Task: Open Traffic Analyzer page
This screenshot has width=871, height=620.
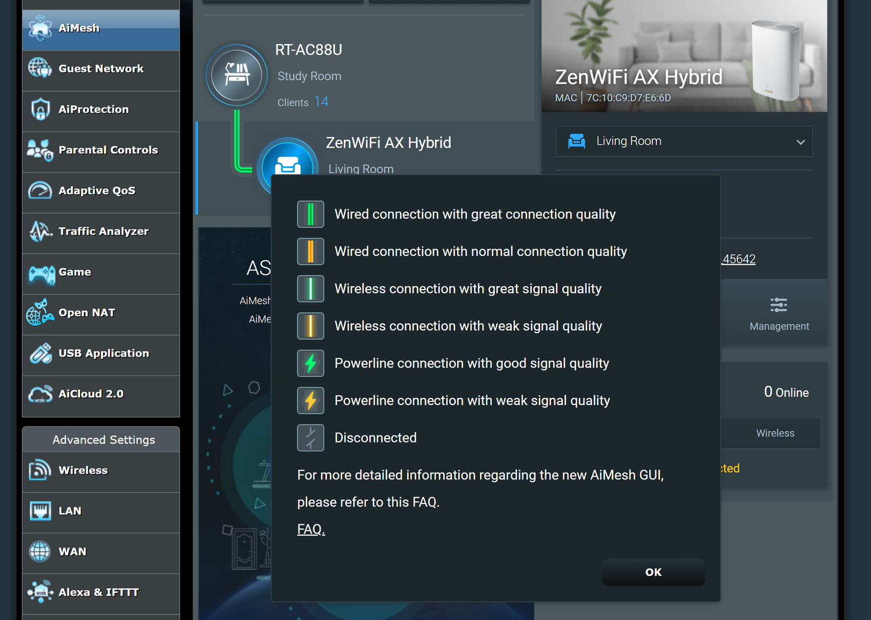Action: 103,231
